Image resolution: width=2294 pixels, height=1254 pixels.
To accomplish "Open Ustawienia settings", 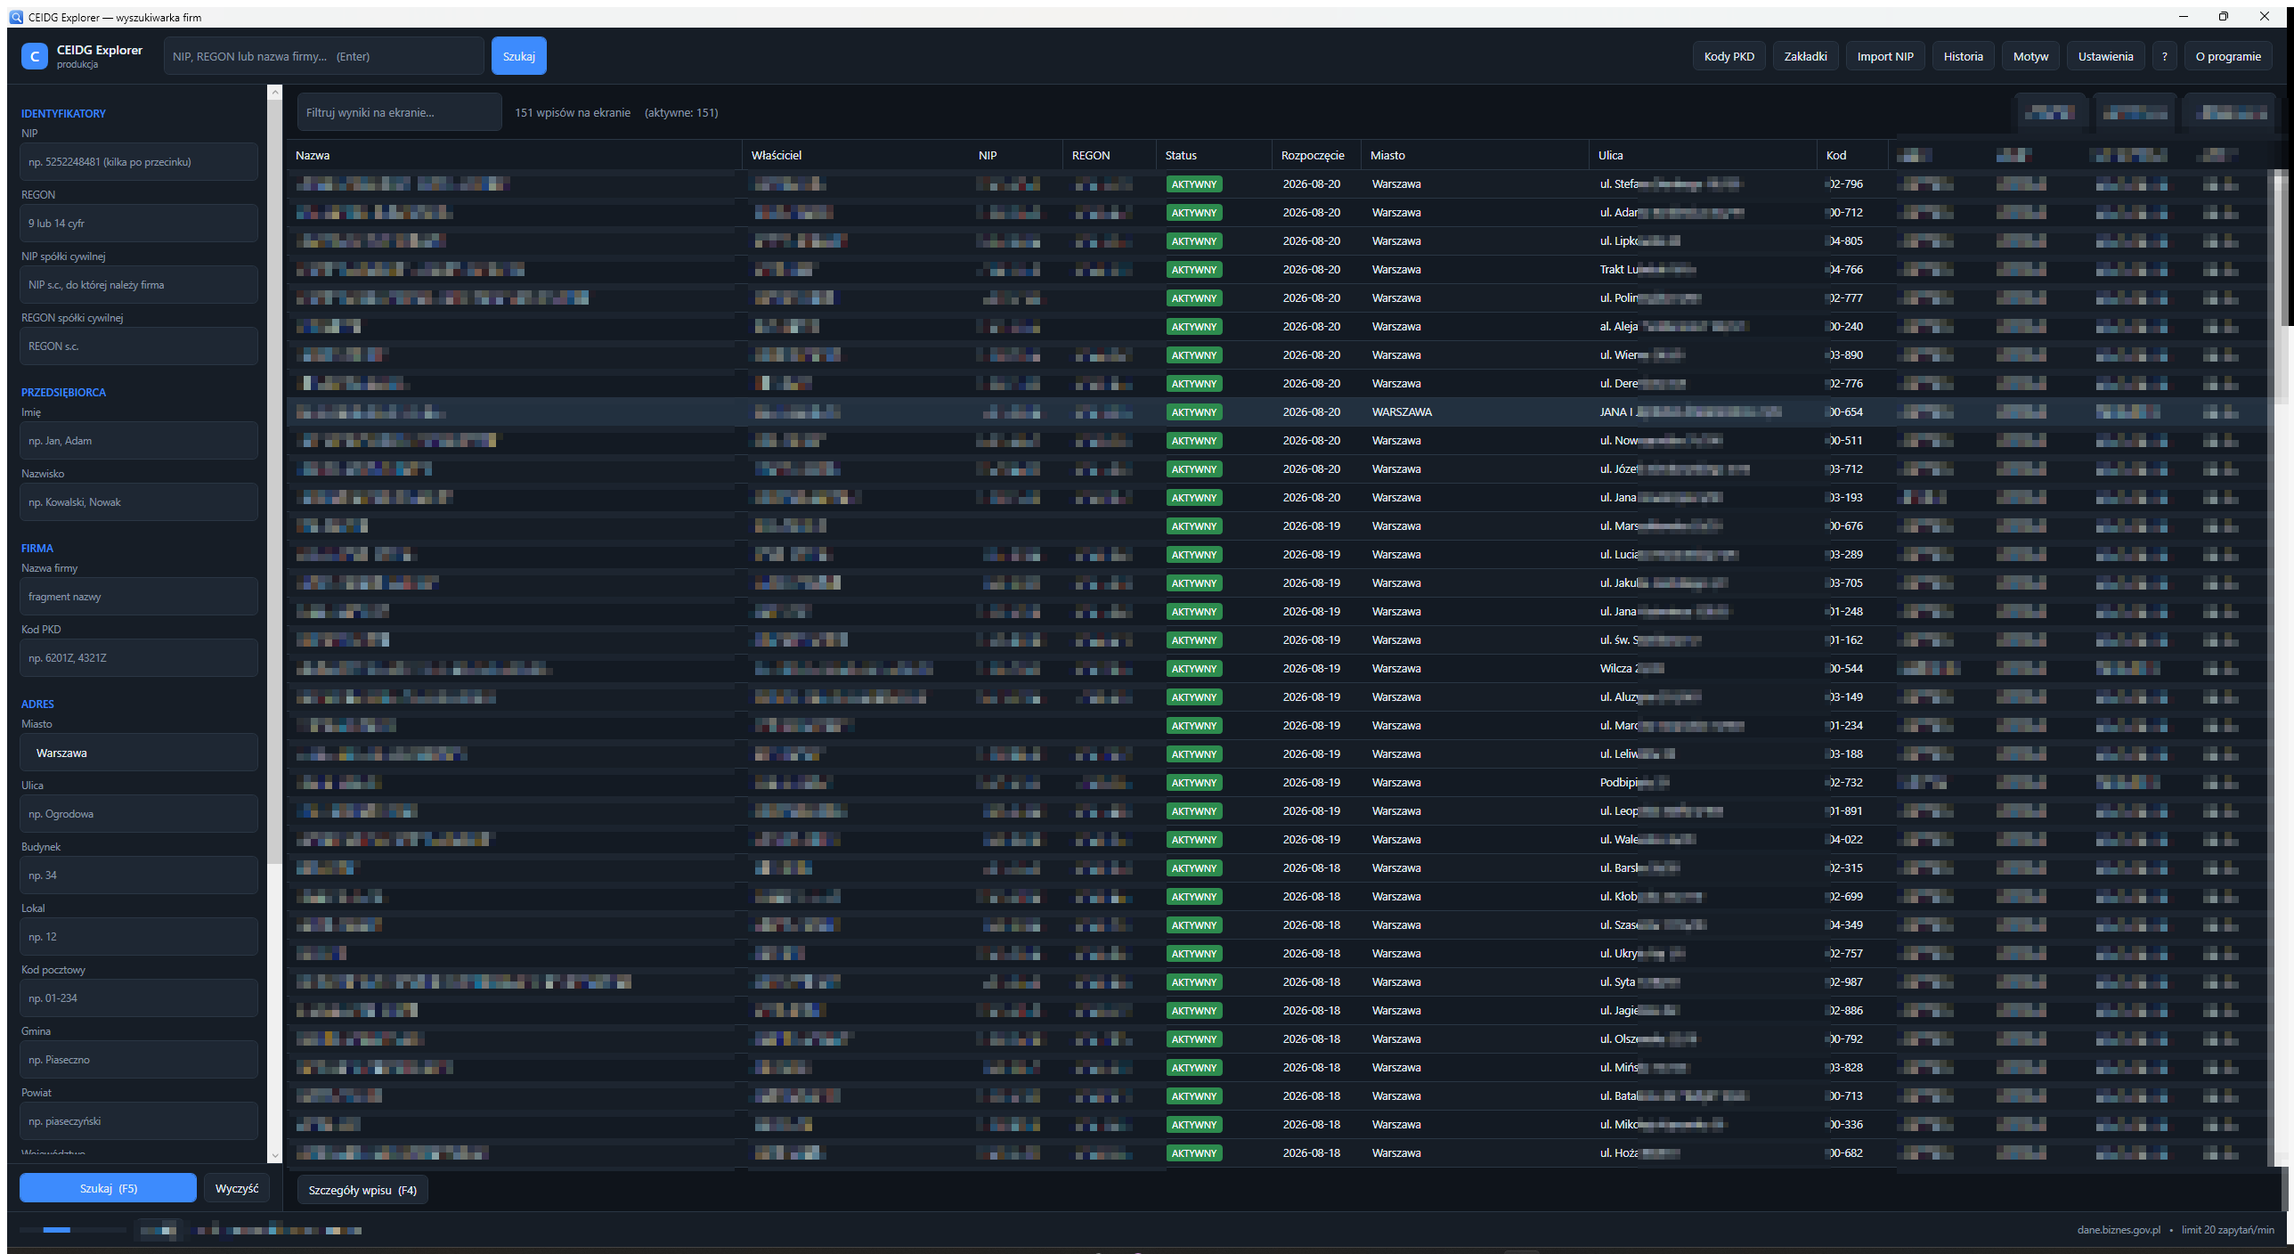I will click(2105, 56).
